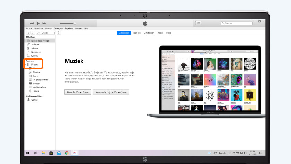This screenshot has width=291, height=164.
Task: Collapse the iPhone device tree arrow
Action: tap(26, 64)
